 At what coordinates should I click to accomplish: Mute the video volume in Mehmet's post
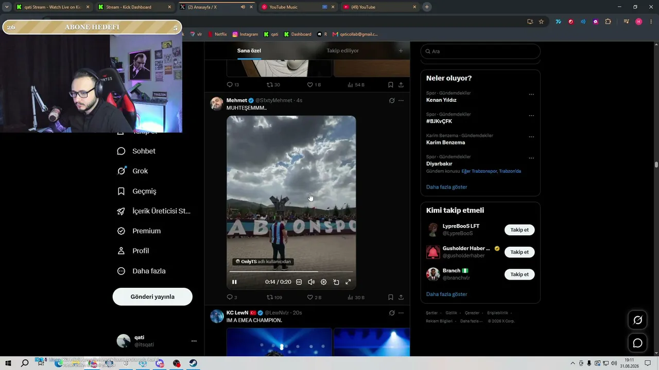pos(311,282)
